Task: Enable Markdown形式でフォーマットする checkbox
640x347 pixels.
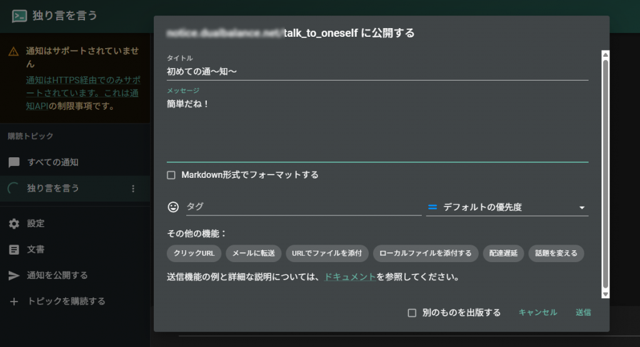Action: (171, 175)
